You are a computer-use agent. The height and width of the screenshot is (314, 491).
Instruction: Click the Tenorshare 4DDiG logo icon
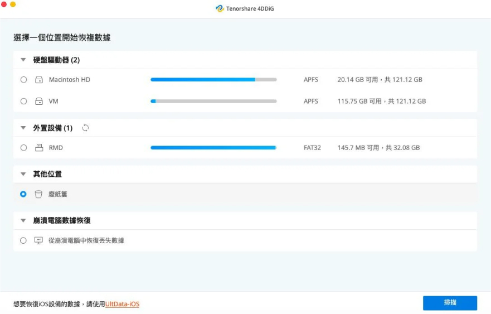click(220, 8)
